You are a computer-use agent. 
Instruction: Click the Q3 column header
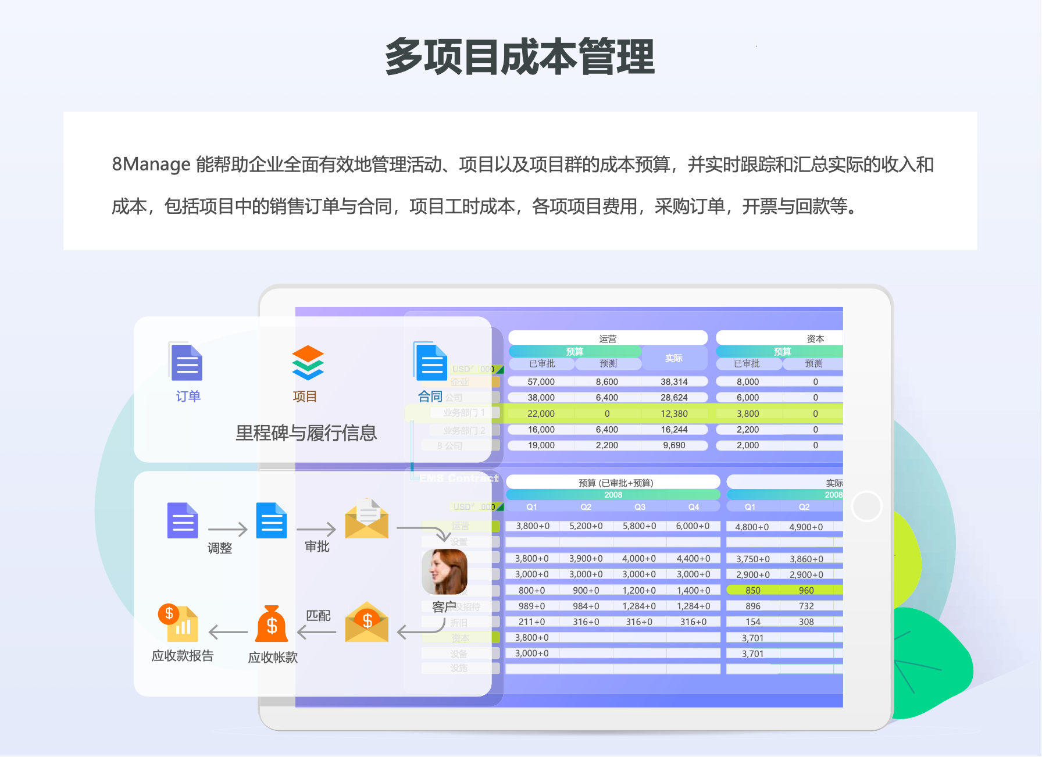(x=640, y=507)
